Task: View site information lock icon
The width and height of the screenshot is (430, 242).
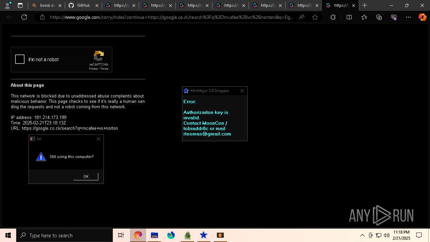Action: tap(42, 17)
